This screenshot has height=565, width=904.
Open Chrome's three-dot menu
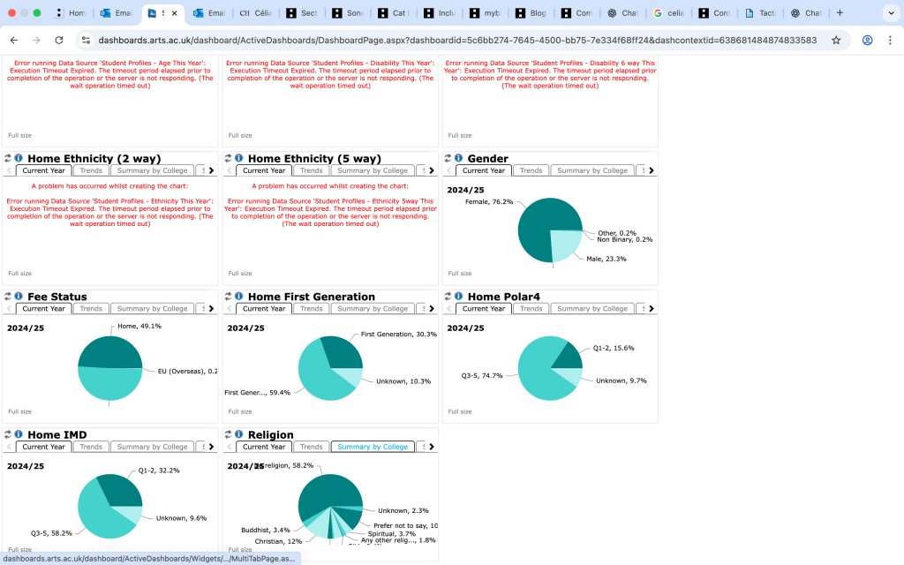890,40
